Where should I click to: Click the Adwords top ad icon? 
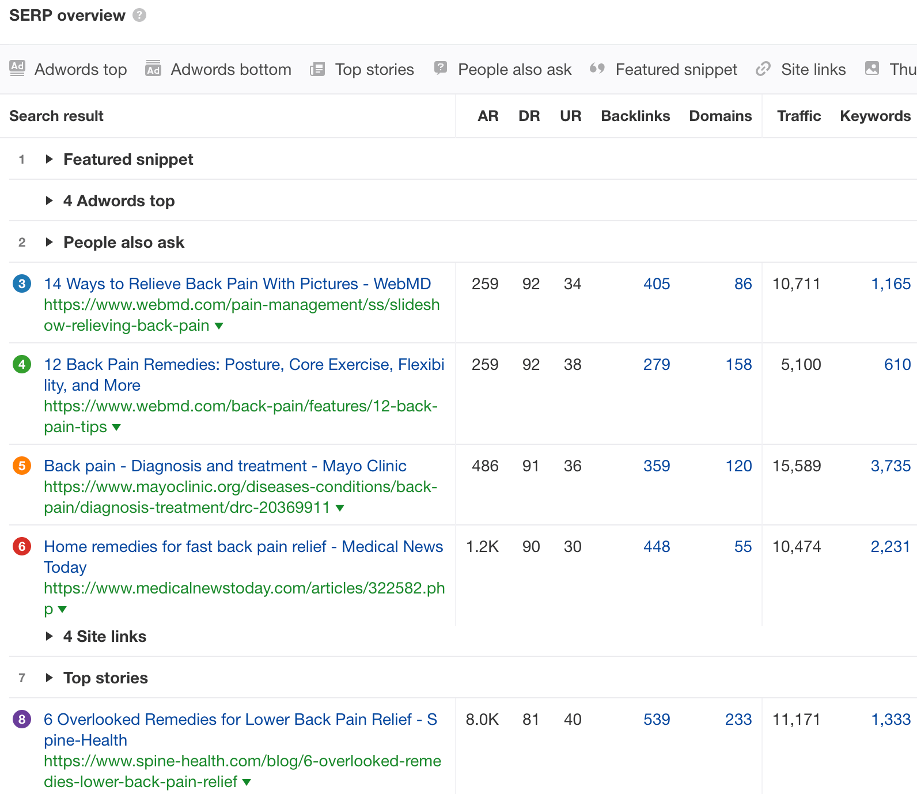click(x=17, y=69)
